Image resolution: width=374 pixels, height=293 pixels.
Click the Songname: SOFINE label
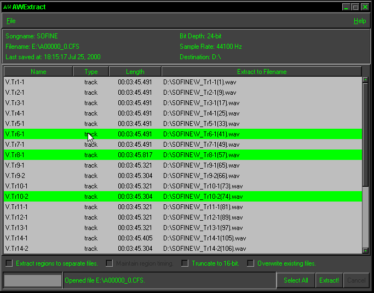32,36
